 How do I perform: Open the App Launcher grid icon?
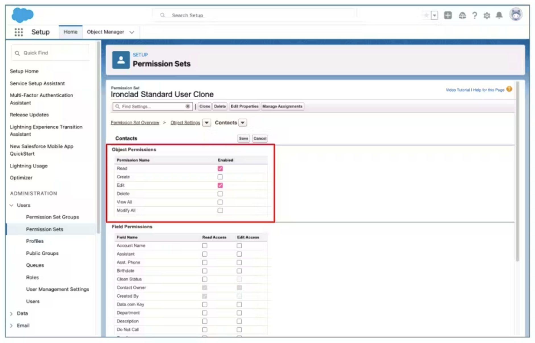(19, 32)
